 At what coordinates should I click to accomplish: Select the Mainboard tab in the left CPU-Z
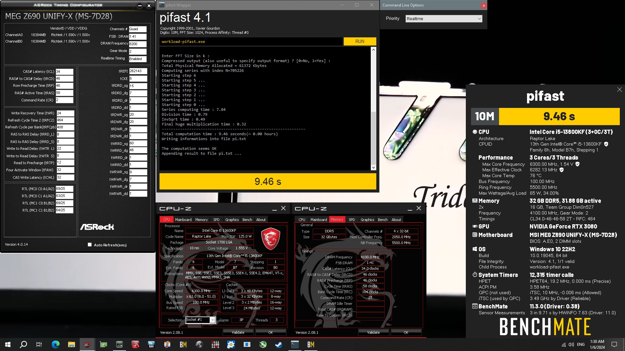[x=183, y=220]
